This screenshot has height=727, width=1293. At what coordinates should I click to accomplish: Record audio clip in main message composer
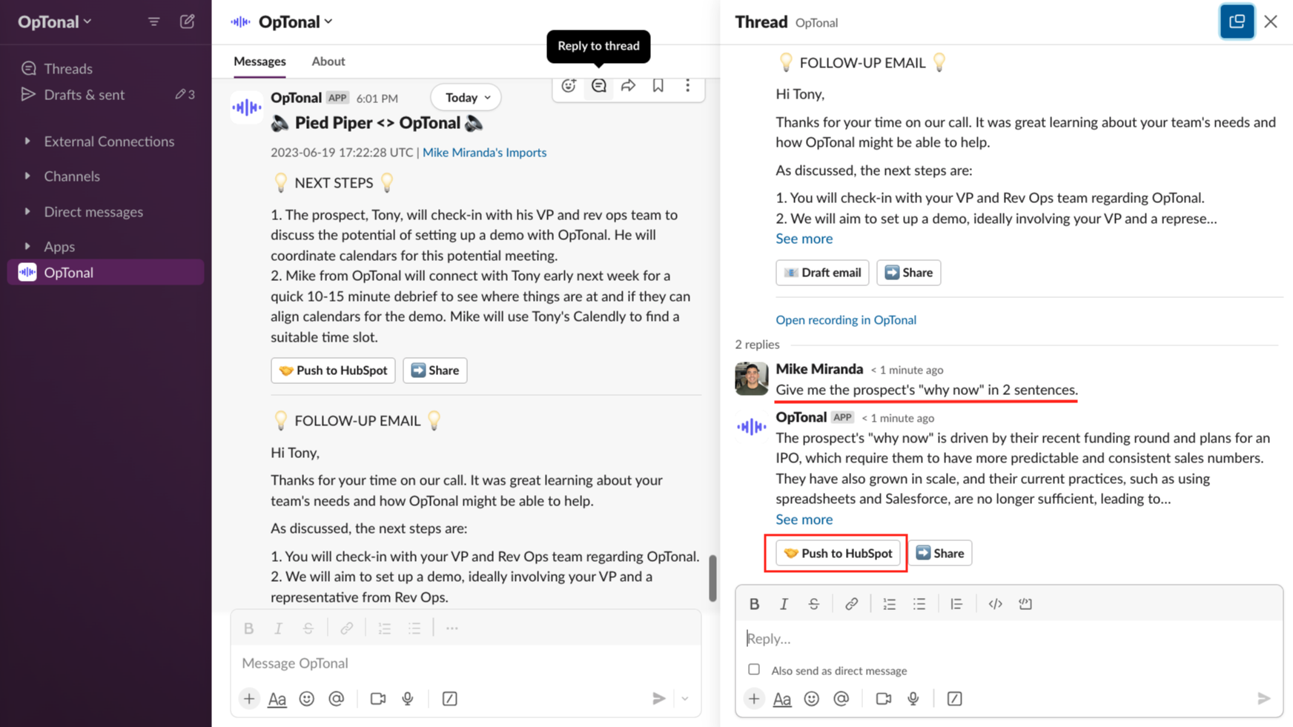pos(408,699)
